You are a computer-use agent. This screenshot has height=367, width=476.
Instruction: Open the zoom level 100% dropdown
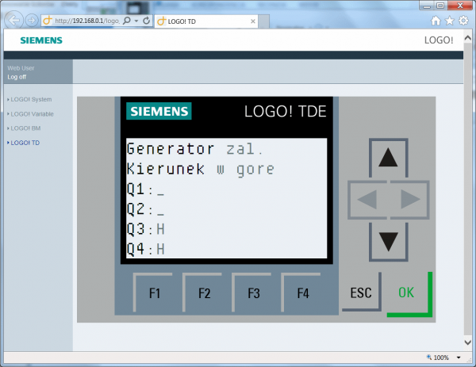pos(459,357)
